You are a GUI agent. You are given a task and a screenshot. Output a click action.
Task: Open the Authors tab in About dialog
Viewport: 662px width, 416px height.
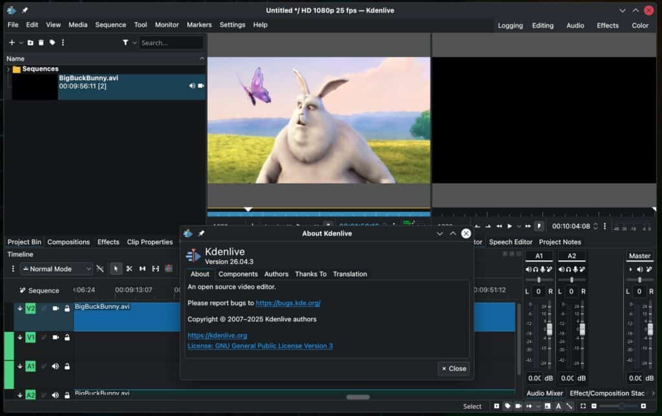277,275
